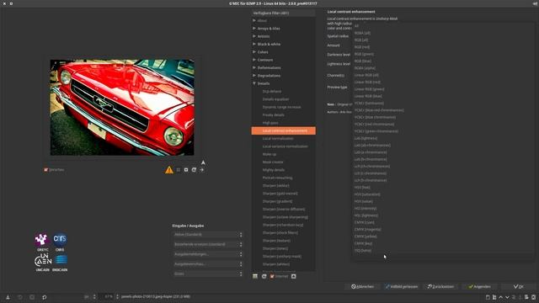Viewport: 539px width, 303px height.
Task: Select the Details equalizer filter
Action: [275, 99]
